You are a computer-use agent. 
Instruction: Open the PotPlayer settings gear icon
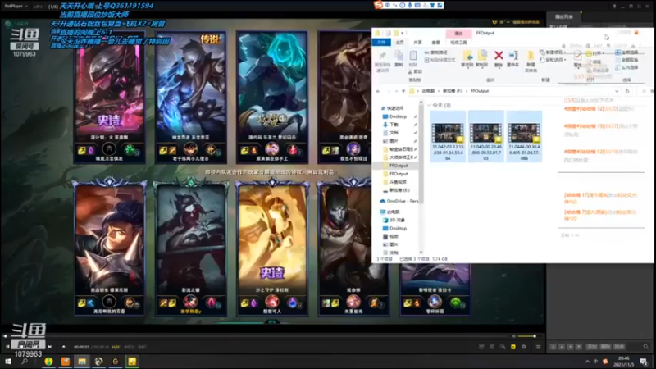pos(523,347)
